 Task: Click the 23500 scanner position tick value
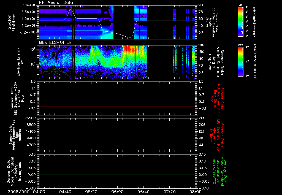[x=30, y=118]
